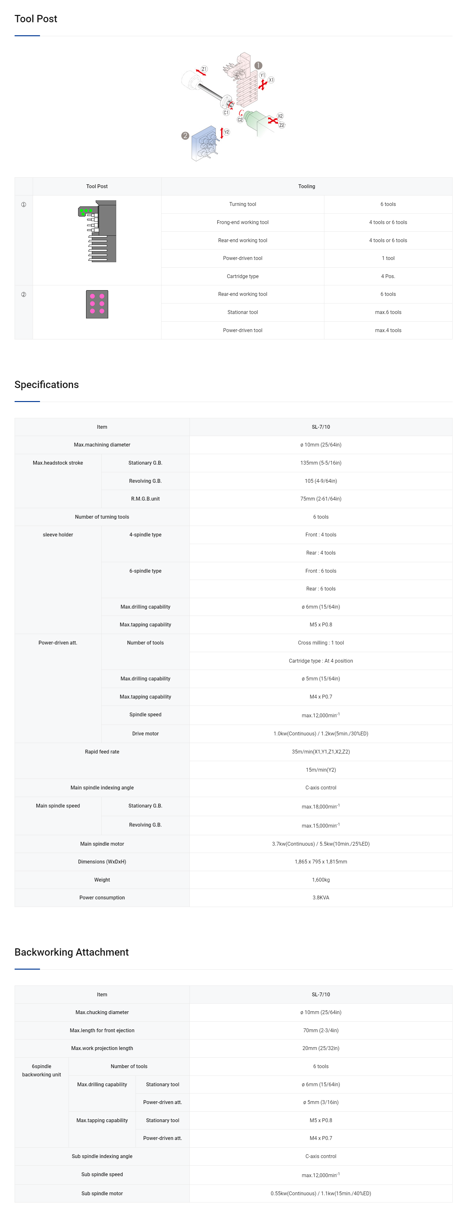Click the Z2 axis label in the diagram

coord(282,125)
